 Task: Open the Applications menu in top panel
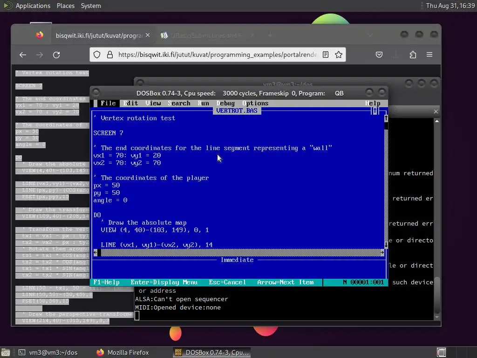point(33,6)
